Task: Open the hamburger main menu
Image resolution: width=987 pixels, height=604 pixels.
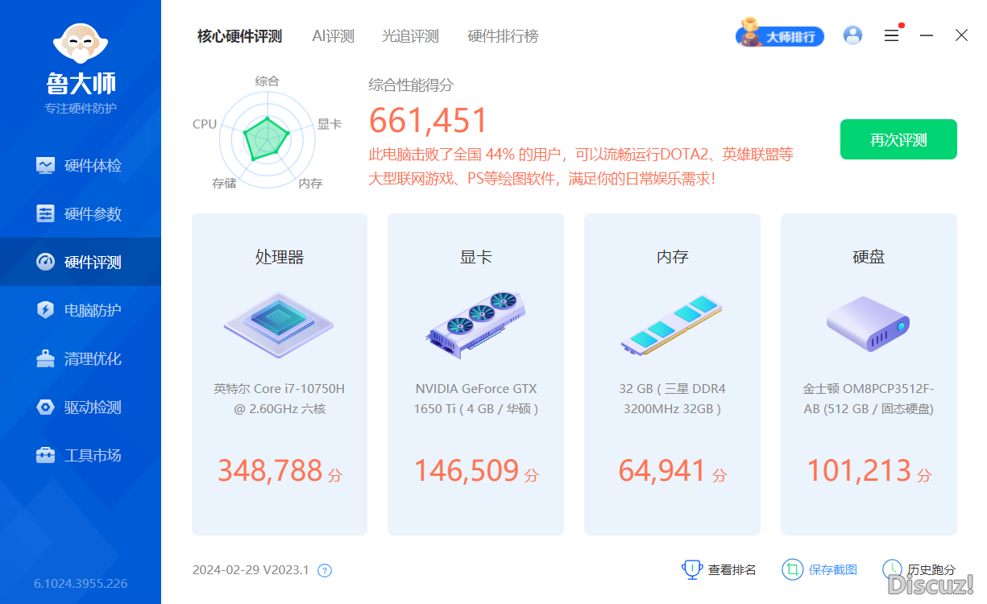Action: coord(891,36)
